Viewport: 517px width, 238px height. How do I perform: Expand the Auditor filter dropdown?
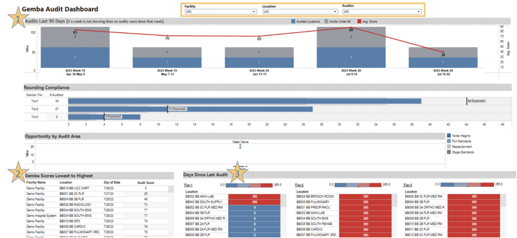pyautogui.click(x=382, y=12)
